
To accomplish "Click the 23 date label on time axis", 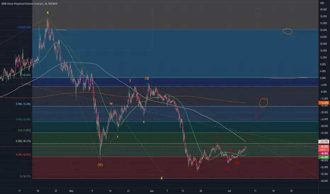I will 129,191.
